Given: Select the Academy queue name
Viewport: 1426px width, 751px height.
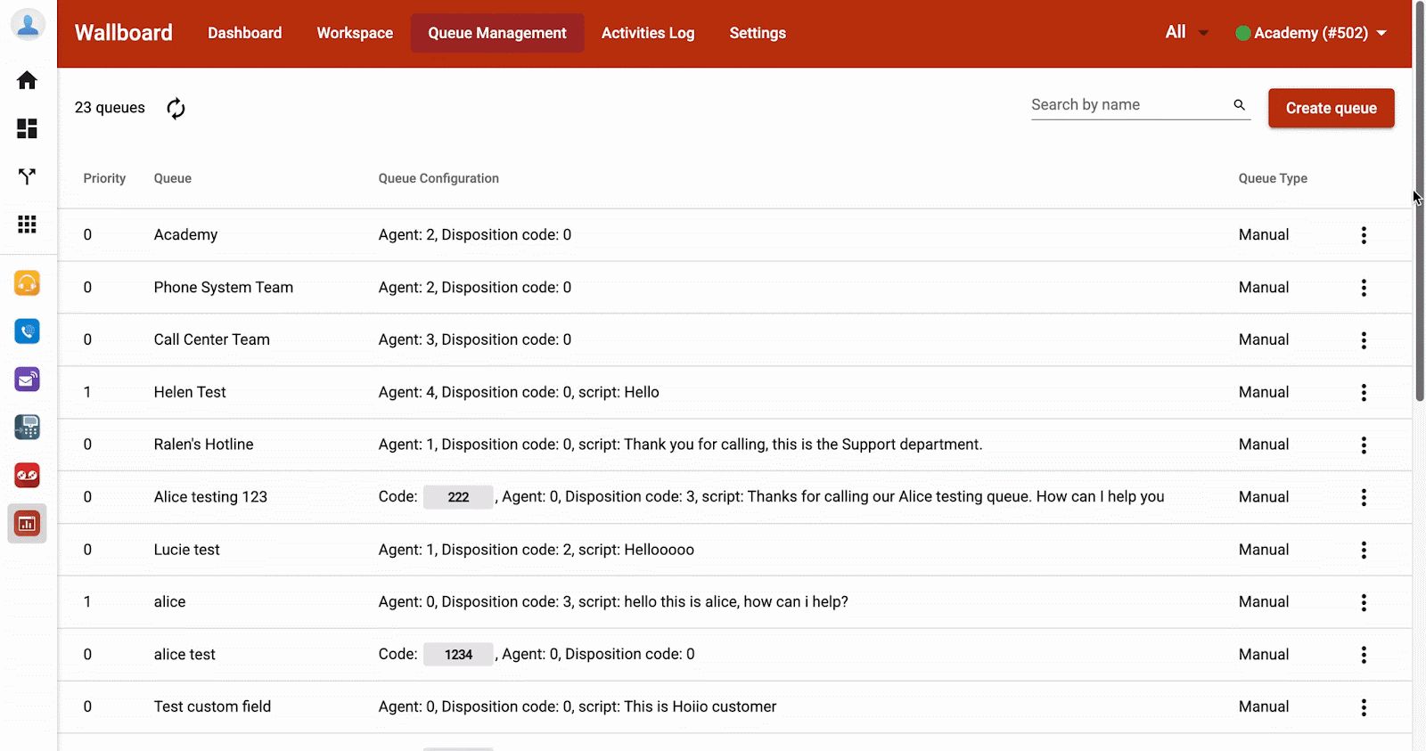Looking at the screenshot, I should coord(185,234).
